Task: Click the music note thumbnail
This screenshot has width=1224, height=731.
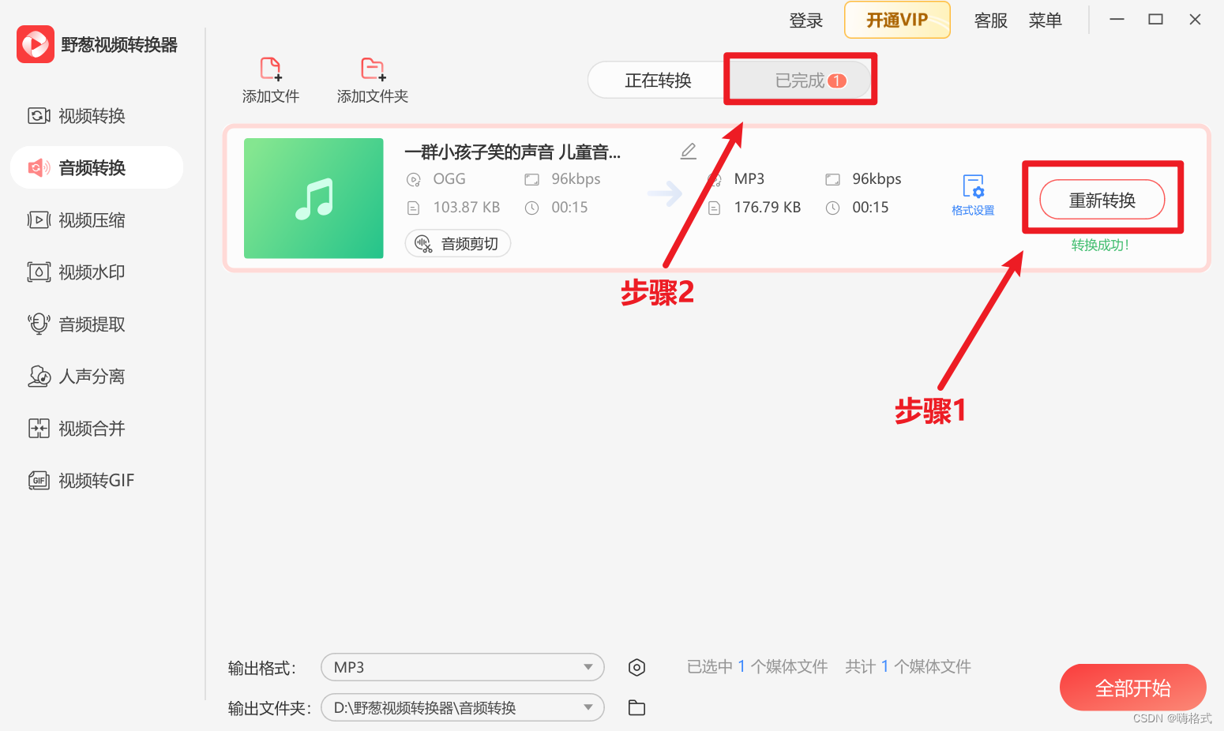Action: point(314,198)
